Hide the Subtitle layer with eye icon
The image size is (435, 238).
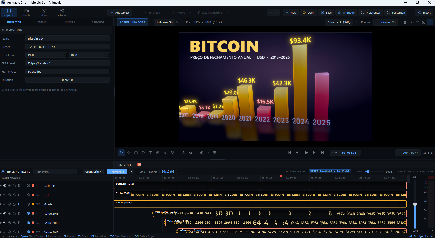(5, 185)
